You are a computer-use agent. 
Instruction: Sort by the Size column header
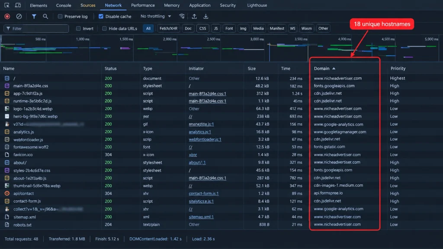click(252, 69)
